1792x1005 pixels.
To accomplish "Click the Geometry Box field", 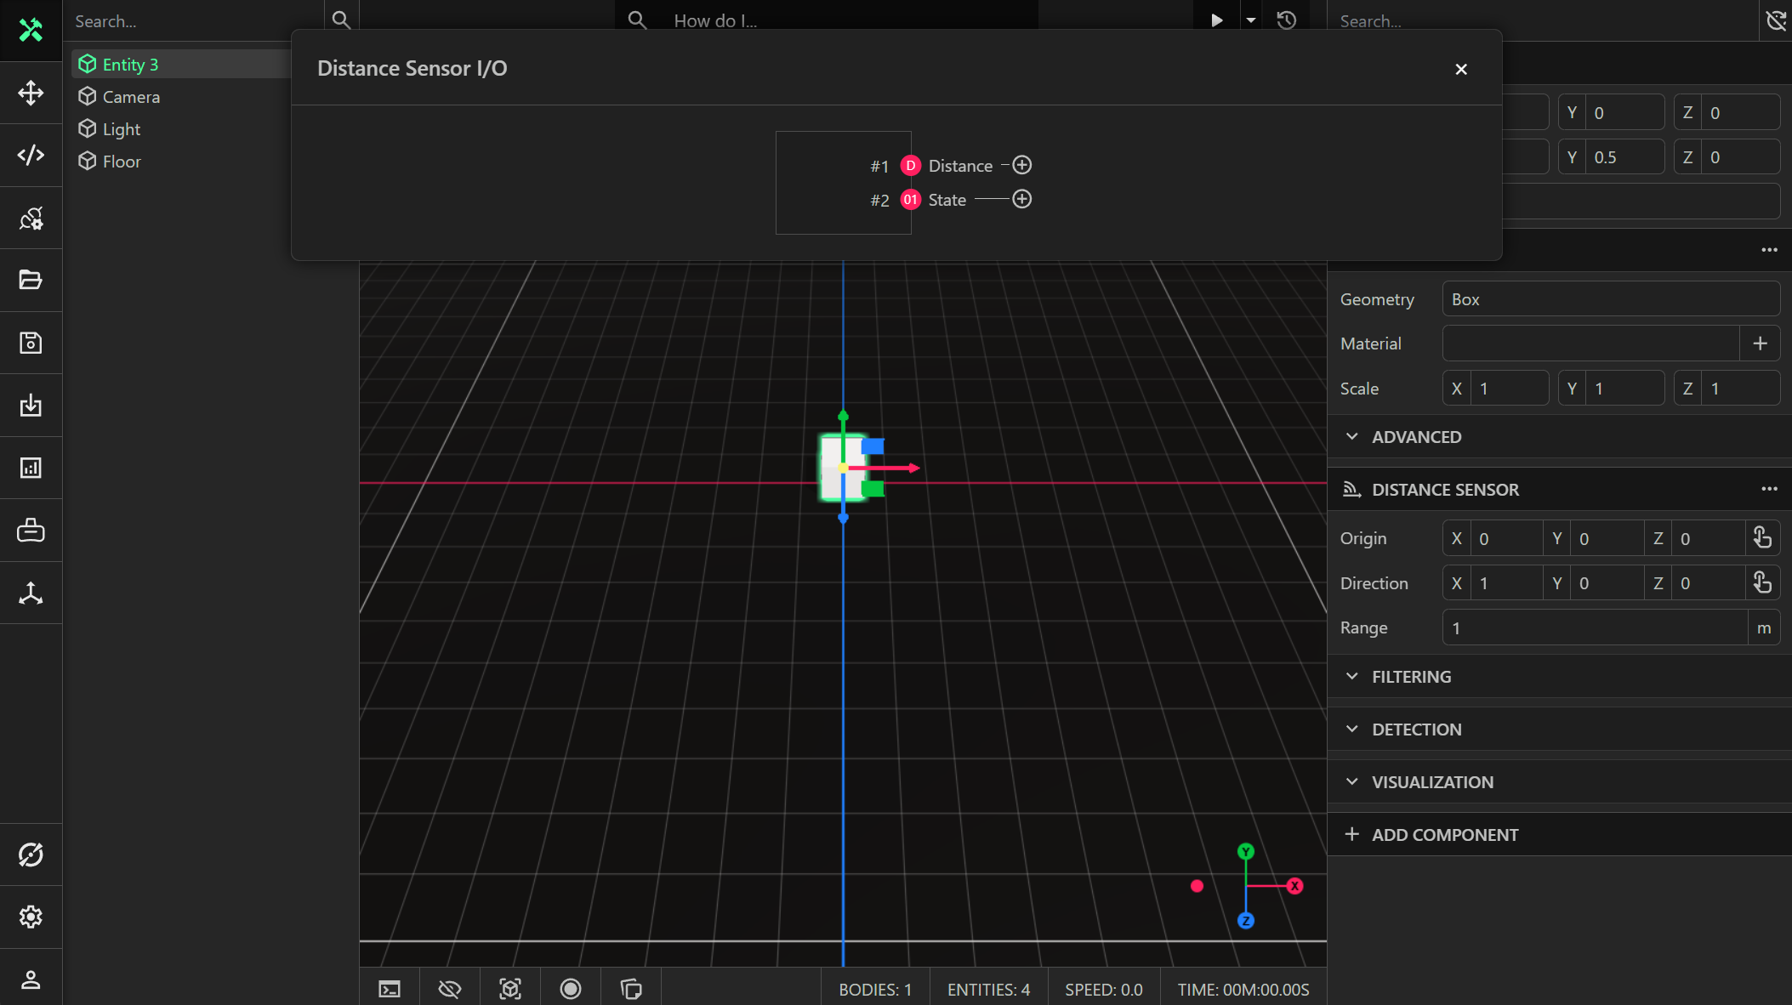I will pyautogui.click(x=1610, y=298).
